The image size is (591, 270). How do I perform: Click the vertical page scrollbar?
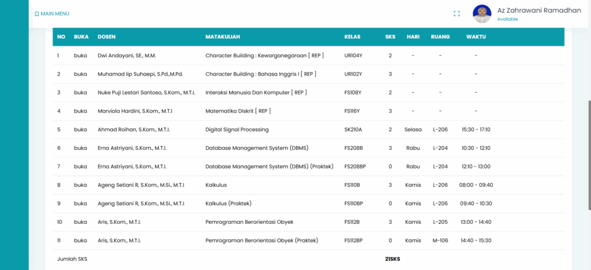point(588,155)
